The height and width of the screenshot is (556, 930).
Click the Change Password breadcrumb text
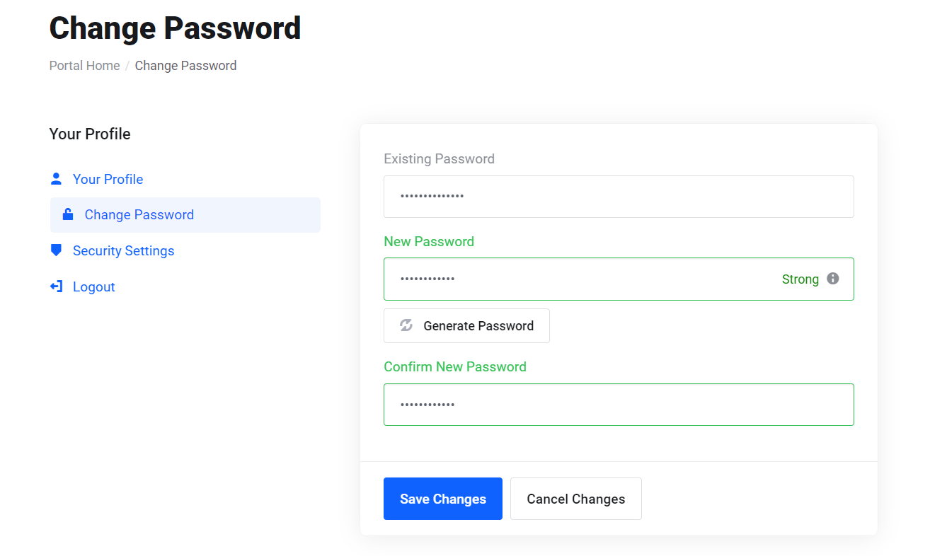[185, 66]
